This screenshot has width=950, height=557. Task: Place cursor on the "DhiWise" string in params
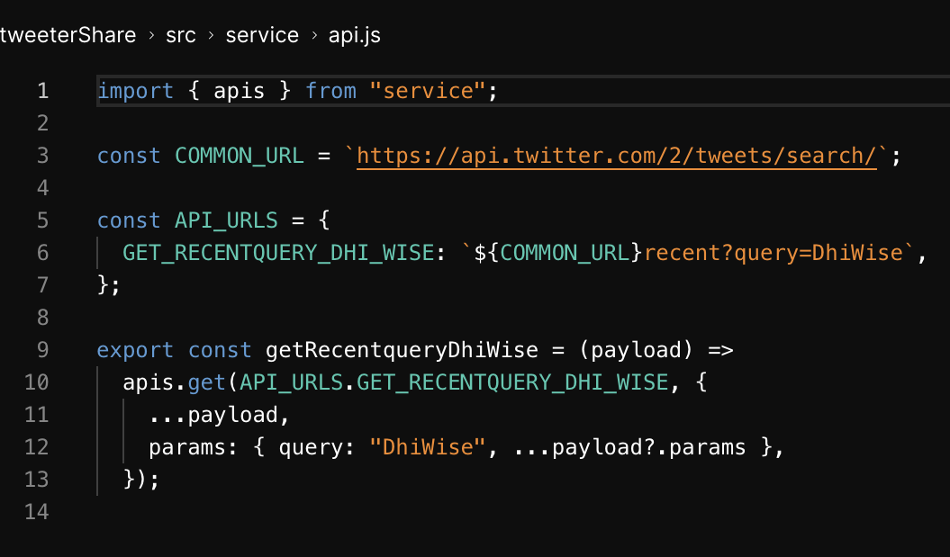[x=427, y=447]
